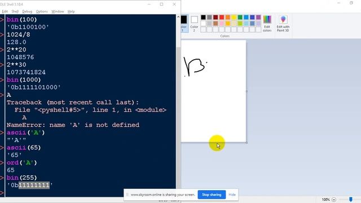Click the ascii(65) line in shell
Screen dimensions: 361x203
[24, 148]
